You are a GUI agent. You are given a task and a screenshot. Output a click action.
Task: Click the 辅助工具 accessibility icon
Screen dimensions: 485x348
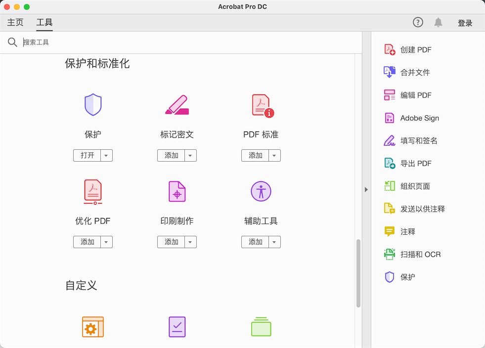point(261,191)
